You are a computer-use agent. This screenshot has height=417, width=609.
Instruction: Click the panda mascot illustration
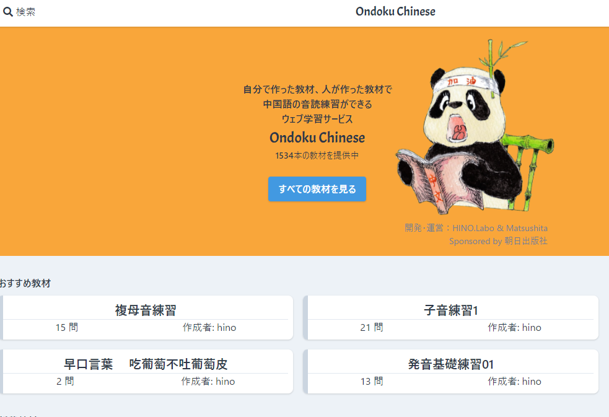tap(475, 127)
